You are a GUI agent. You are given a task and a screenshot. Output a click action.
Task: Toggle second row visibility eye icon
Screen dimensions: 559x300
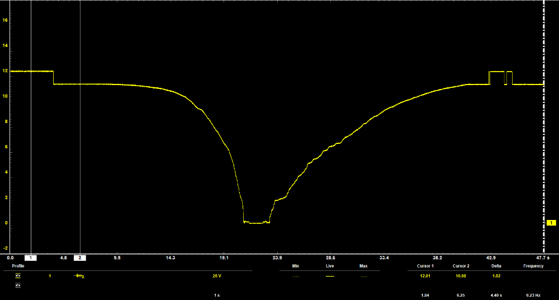18,285
